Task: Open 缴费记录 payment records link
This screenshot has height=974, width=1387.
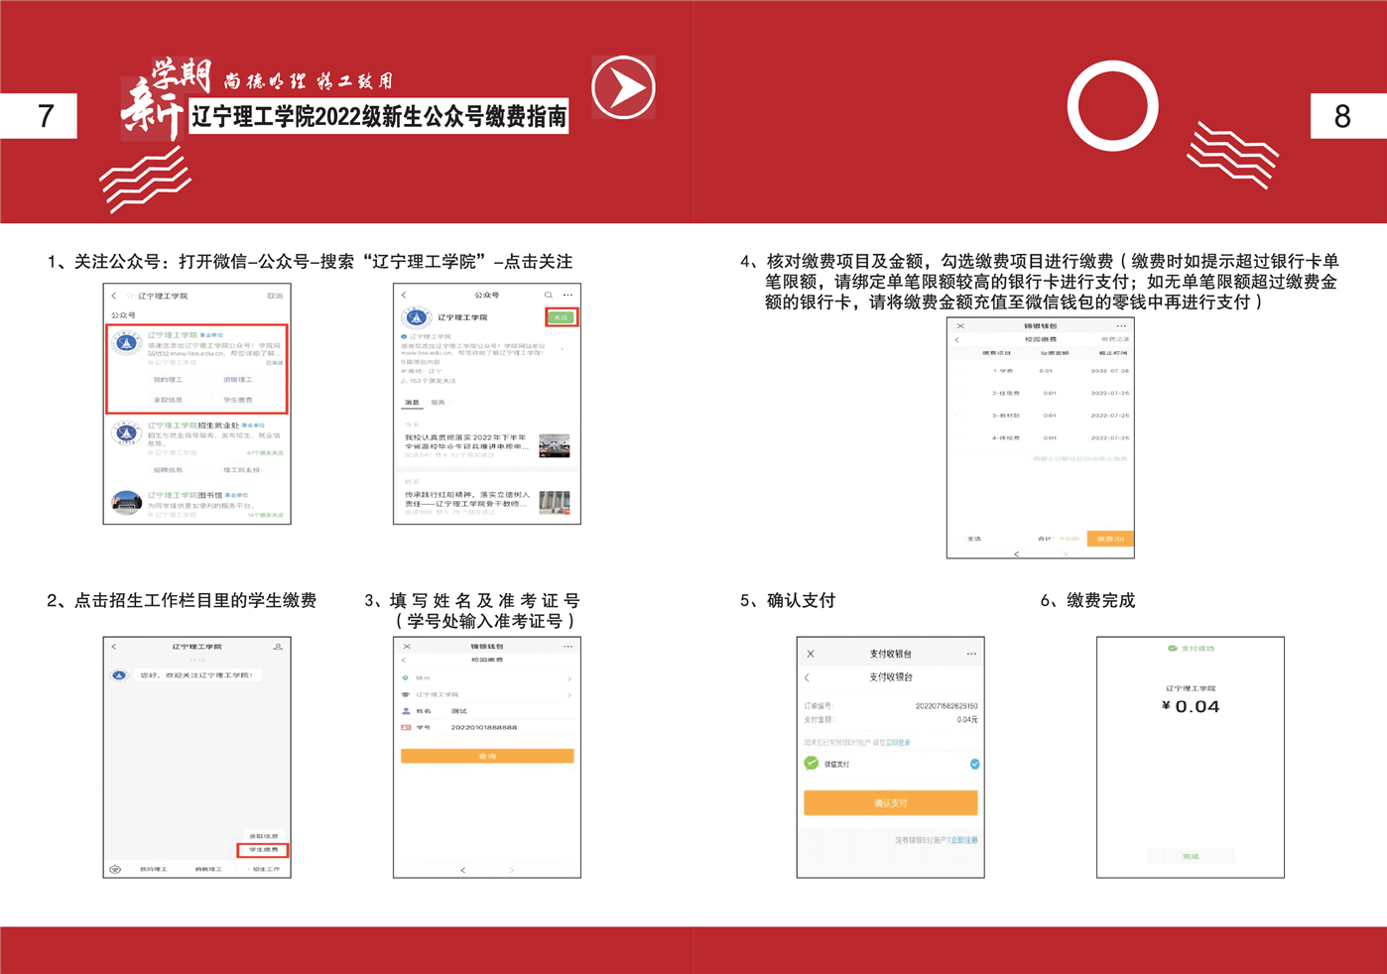Action: [x=1114, y=339]
